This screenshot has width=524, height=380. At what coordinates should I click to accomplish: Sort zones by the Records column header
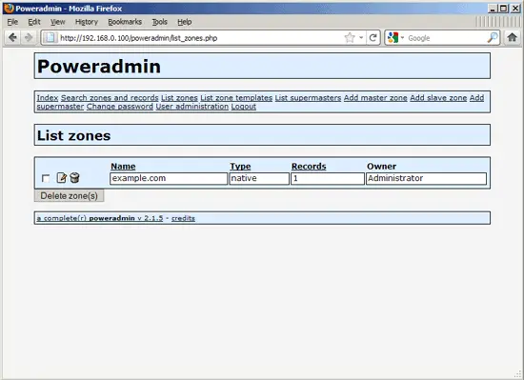pos(309,167)
